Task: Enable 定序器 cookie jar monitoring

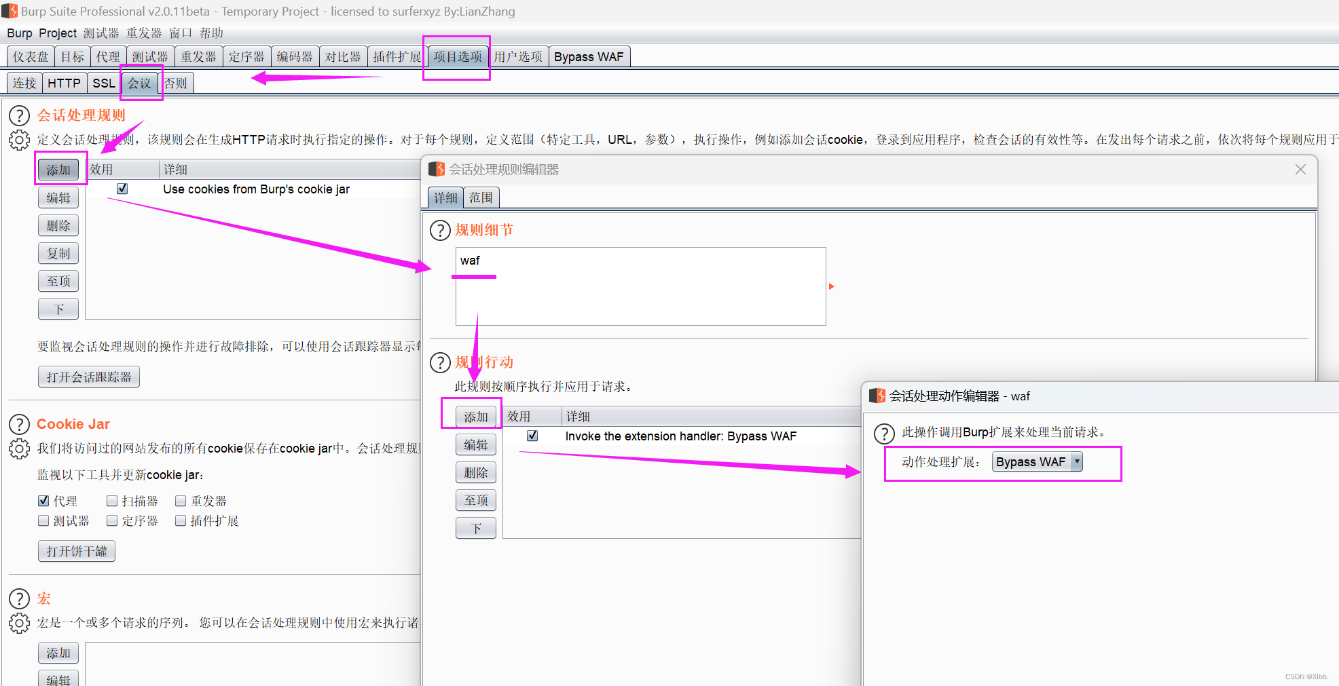Action: coord(112,520)
